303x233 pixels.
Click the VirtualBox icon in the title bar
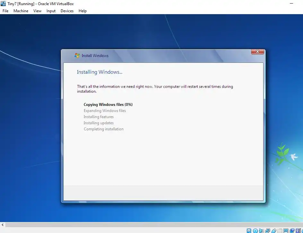click(x=3, y=4)
